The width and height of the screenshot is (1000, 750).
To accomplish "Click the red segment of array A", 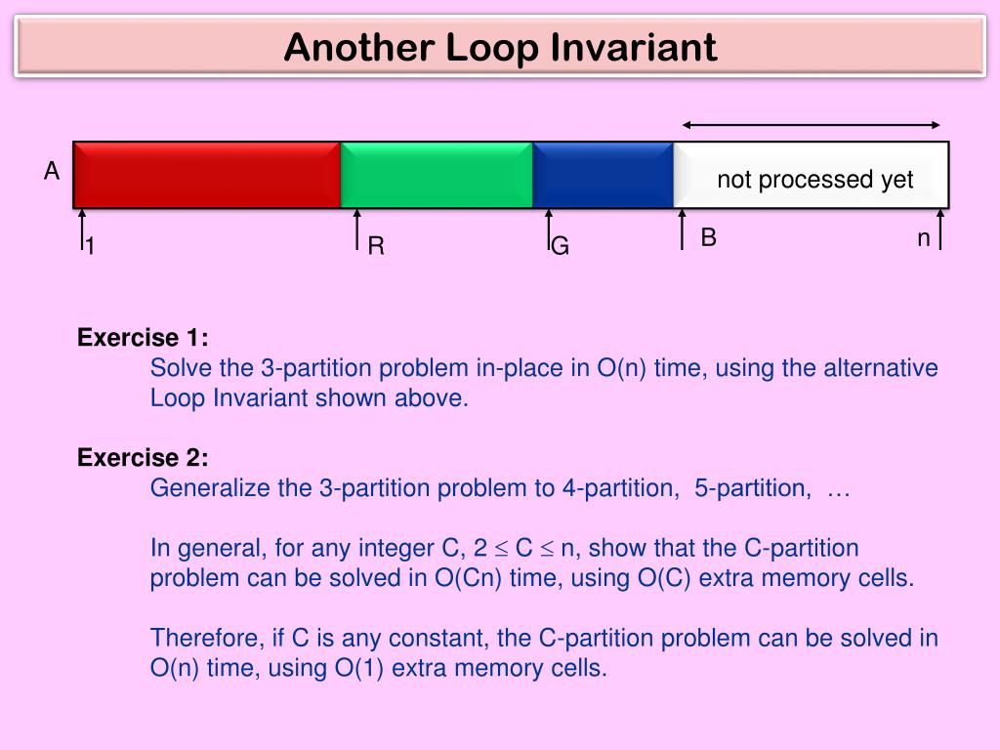I will coord(207,175).
